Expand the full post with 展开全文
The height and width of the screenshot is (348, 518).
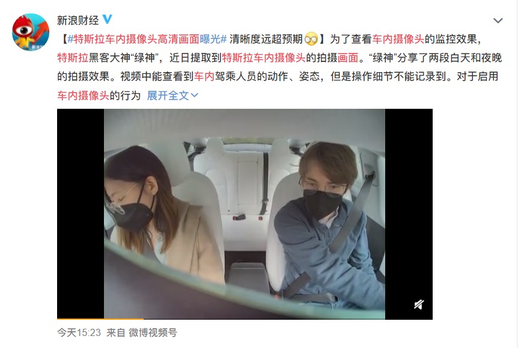tap(168, 96)
